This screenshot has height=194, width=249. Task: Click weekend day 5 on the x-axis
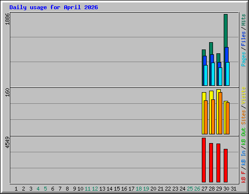[45, 189]
